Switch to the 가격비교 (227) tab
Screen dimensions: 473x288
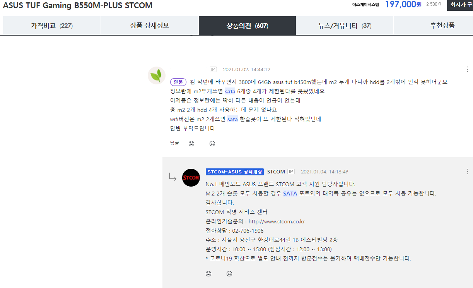pyautogui.click(x=52, y=26)
